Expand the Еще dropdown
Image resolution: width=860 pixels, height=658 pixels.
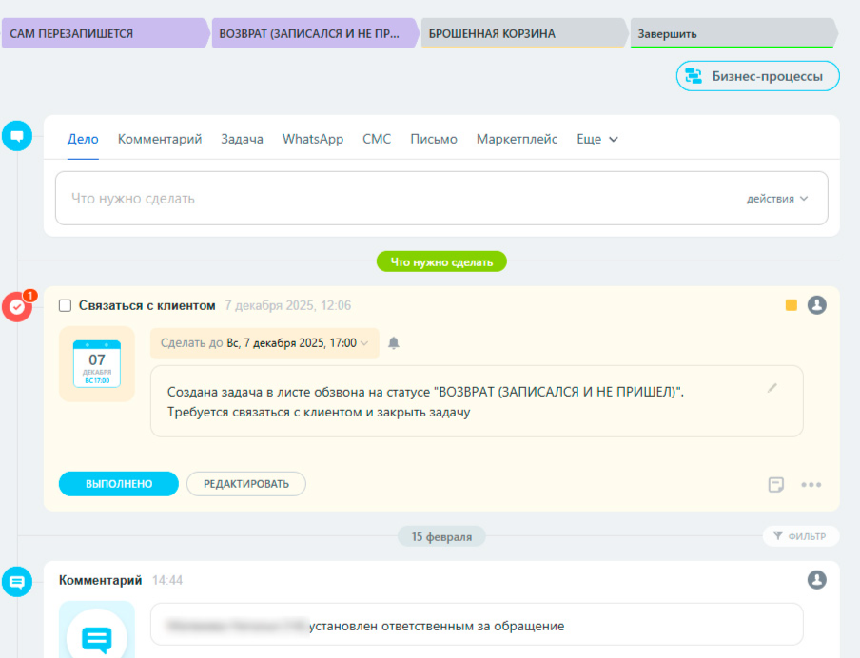(x=597, y=139)
